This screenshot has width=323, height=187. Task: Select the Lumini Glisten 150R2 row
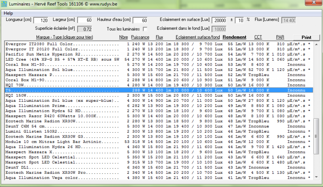coord(159,131)
